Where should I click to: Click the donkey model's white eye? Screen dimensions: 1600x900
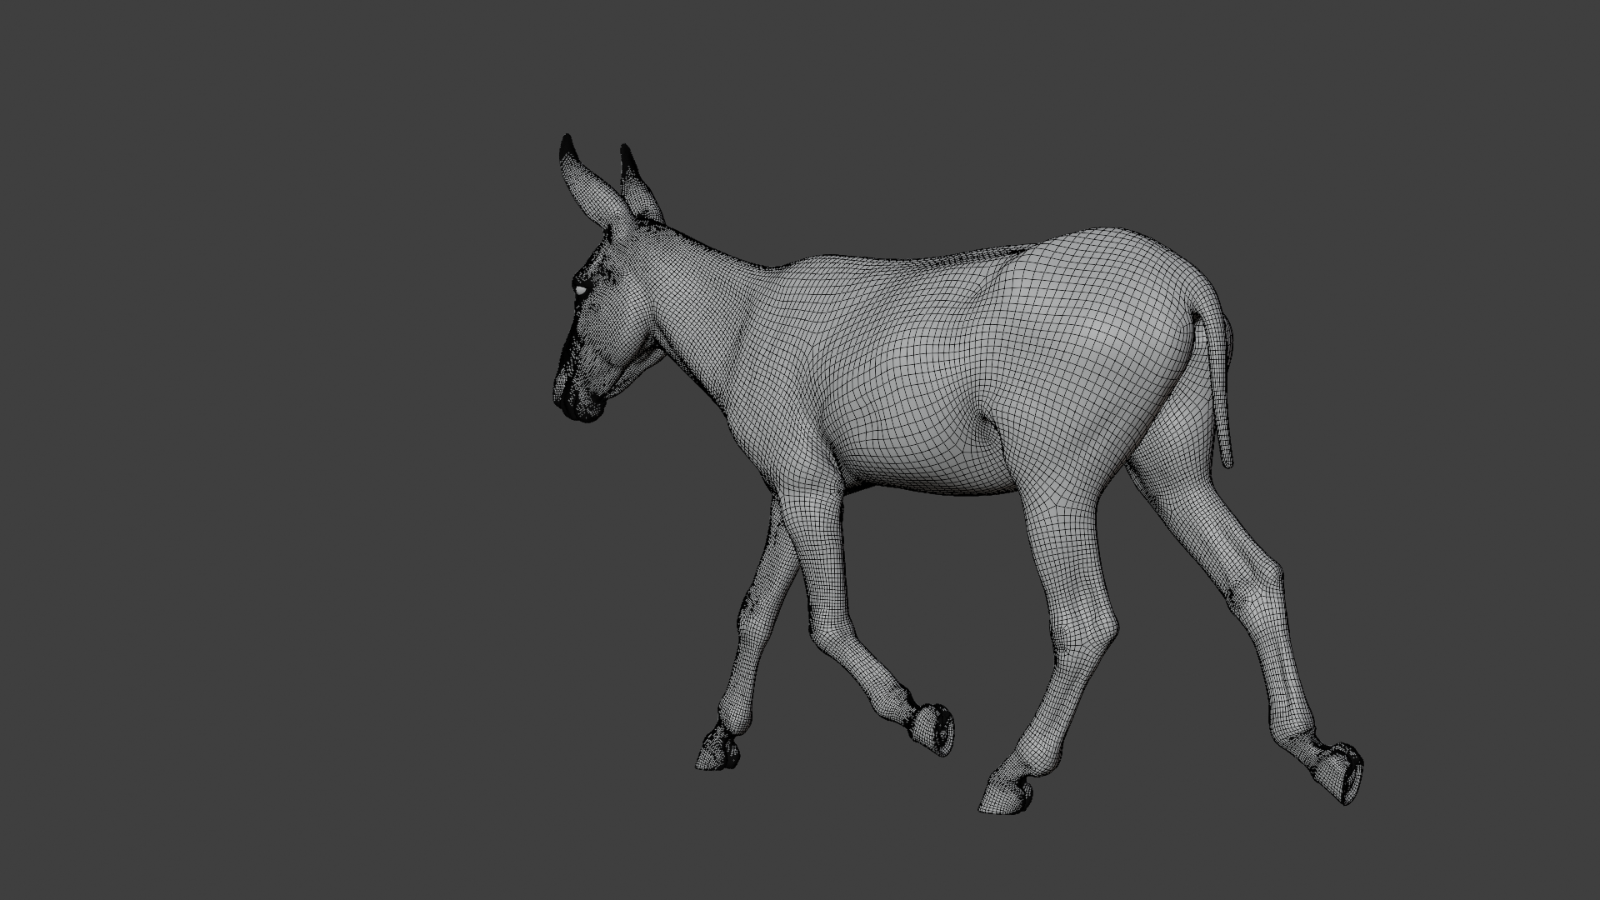[x=579, y=289]
